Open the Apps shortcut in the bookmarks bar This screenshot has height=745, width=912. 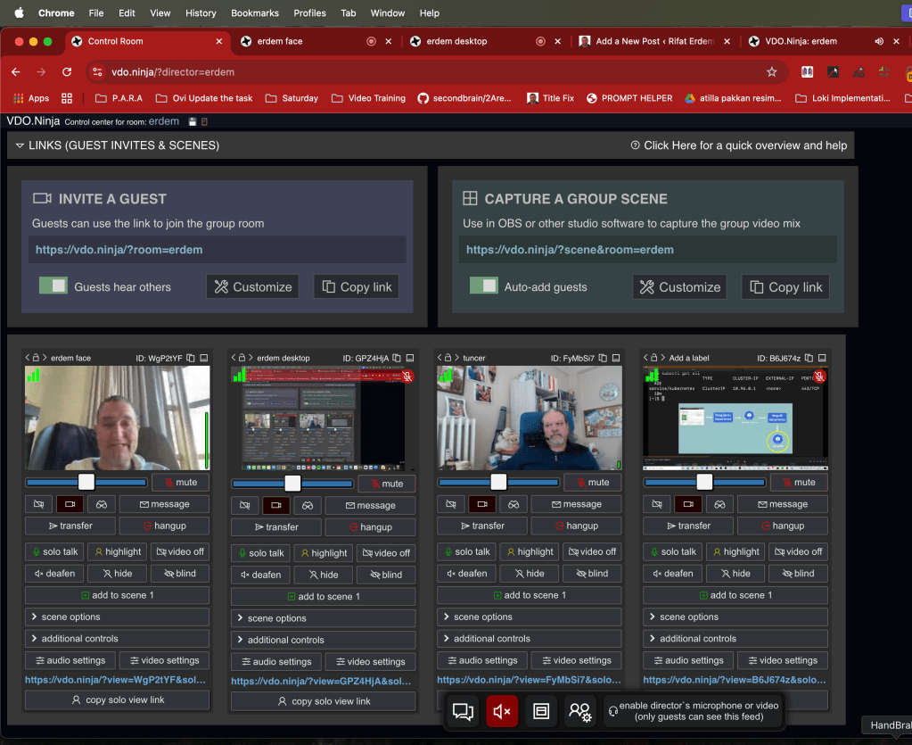tap(31, 98)
